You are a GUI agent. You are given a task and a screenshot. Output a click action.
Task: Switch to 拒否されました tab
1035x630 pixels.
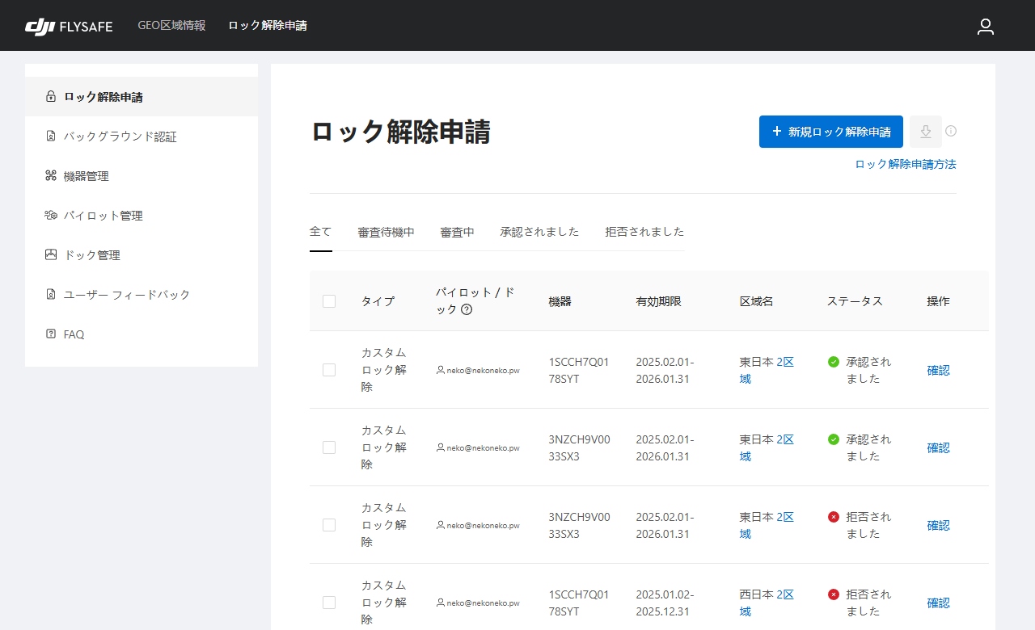click(x=644, y=232)
